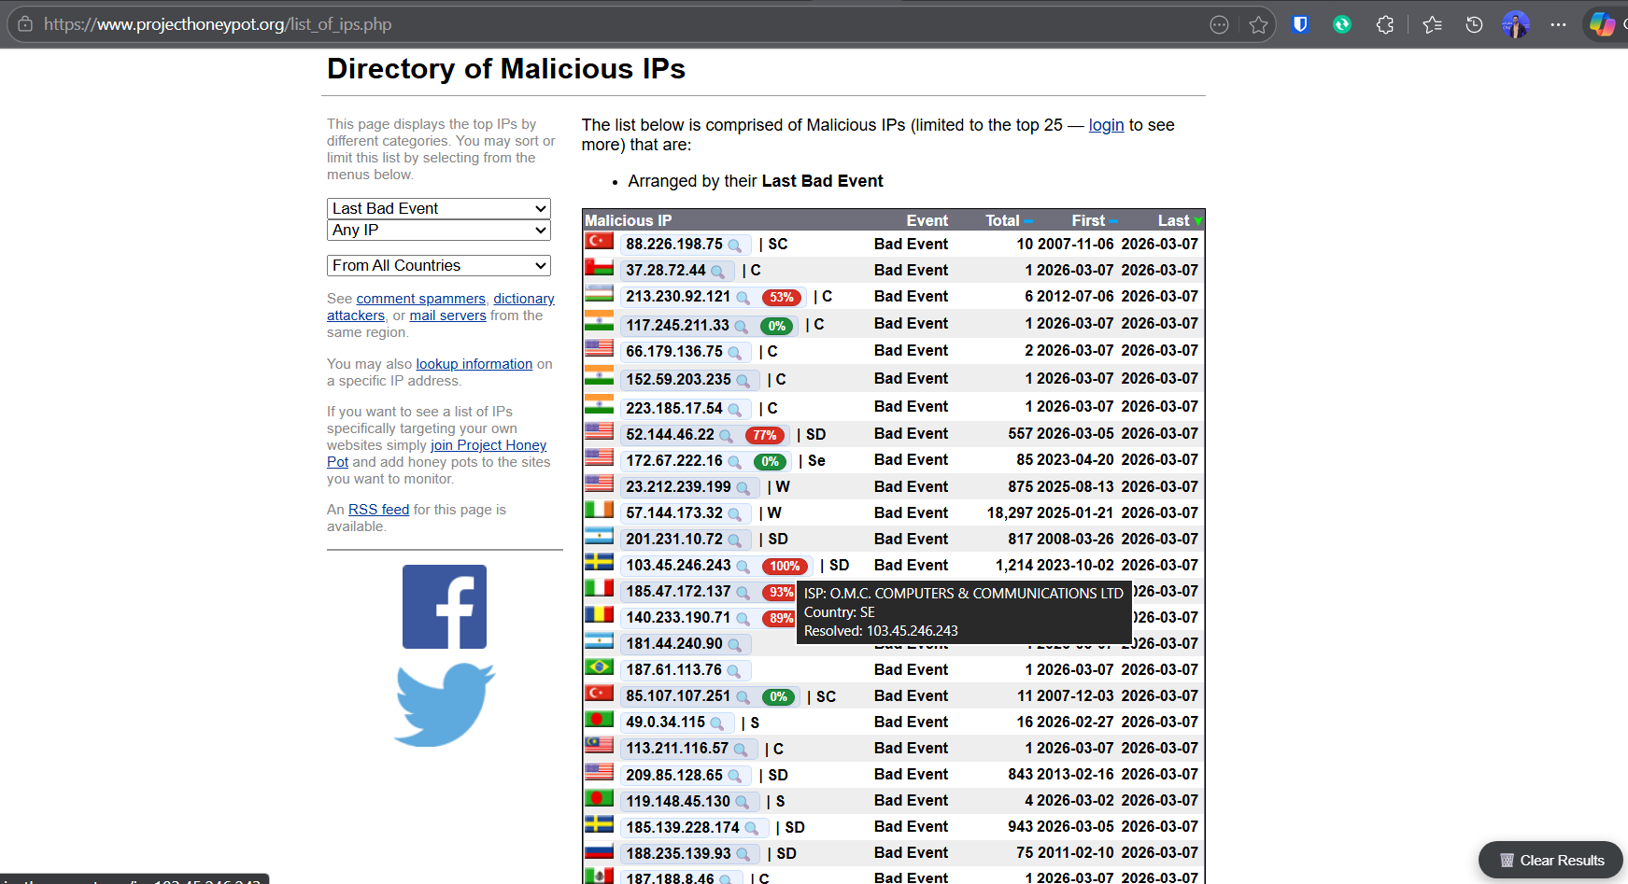Click the Malicious IP column header
1628x884 pixels.
tap(629, 220)
